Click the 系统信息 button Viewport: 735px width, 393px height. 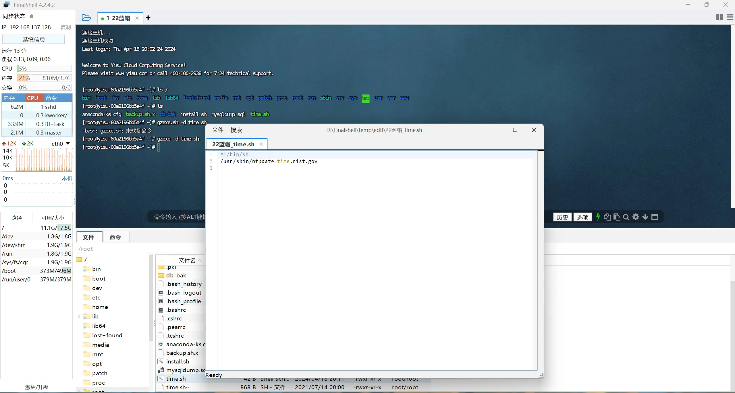(33, 39)
